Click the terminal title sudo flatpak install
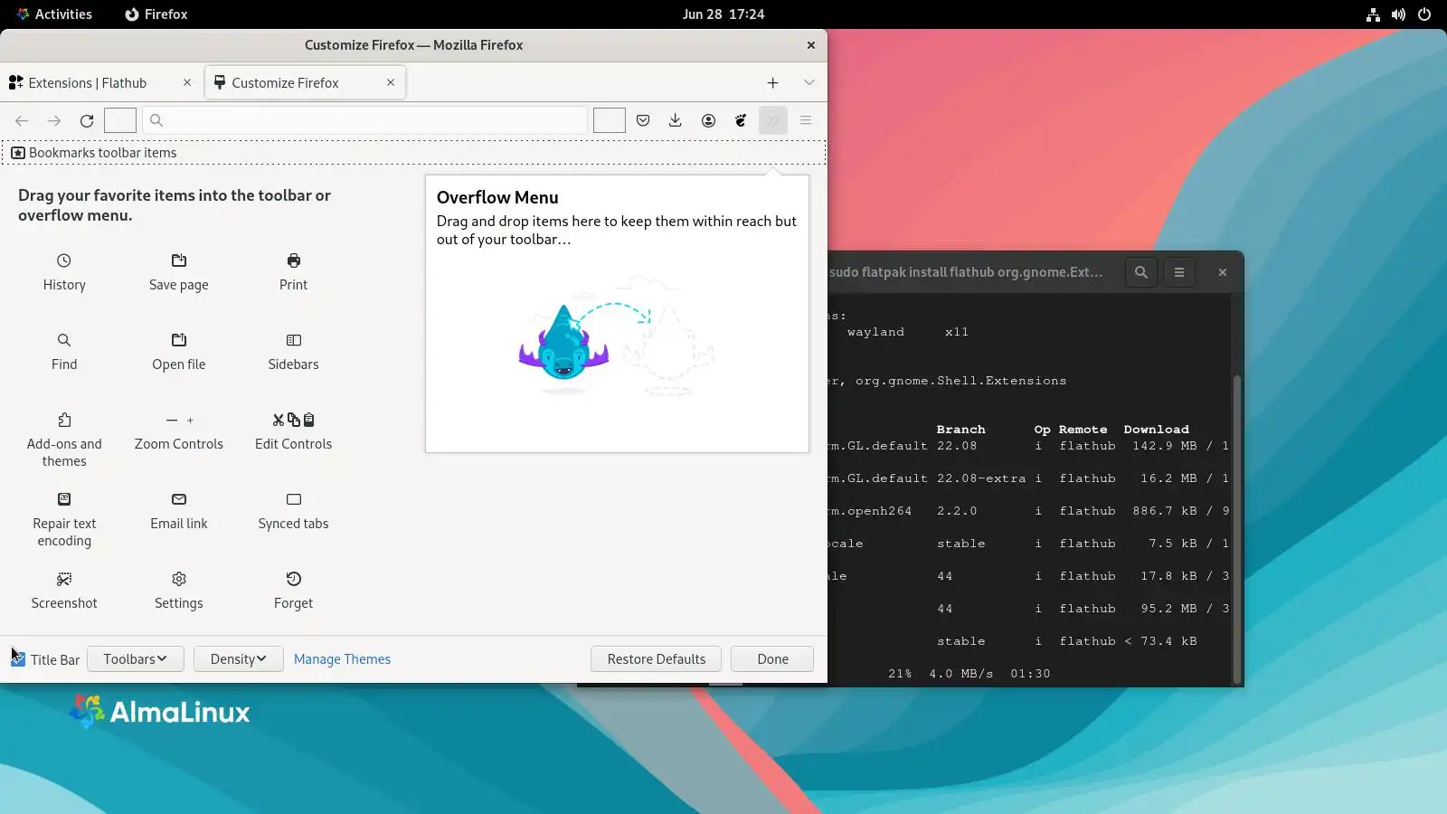1447x814 pixels. 966,272
